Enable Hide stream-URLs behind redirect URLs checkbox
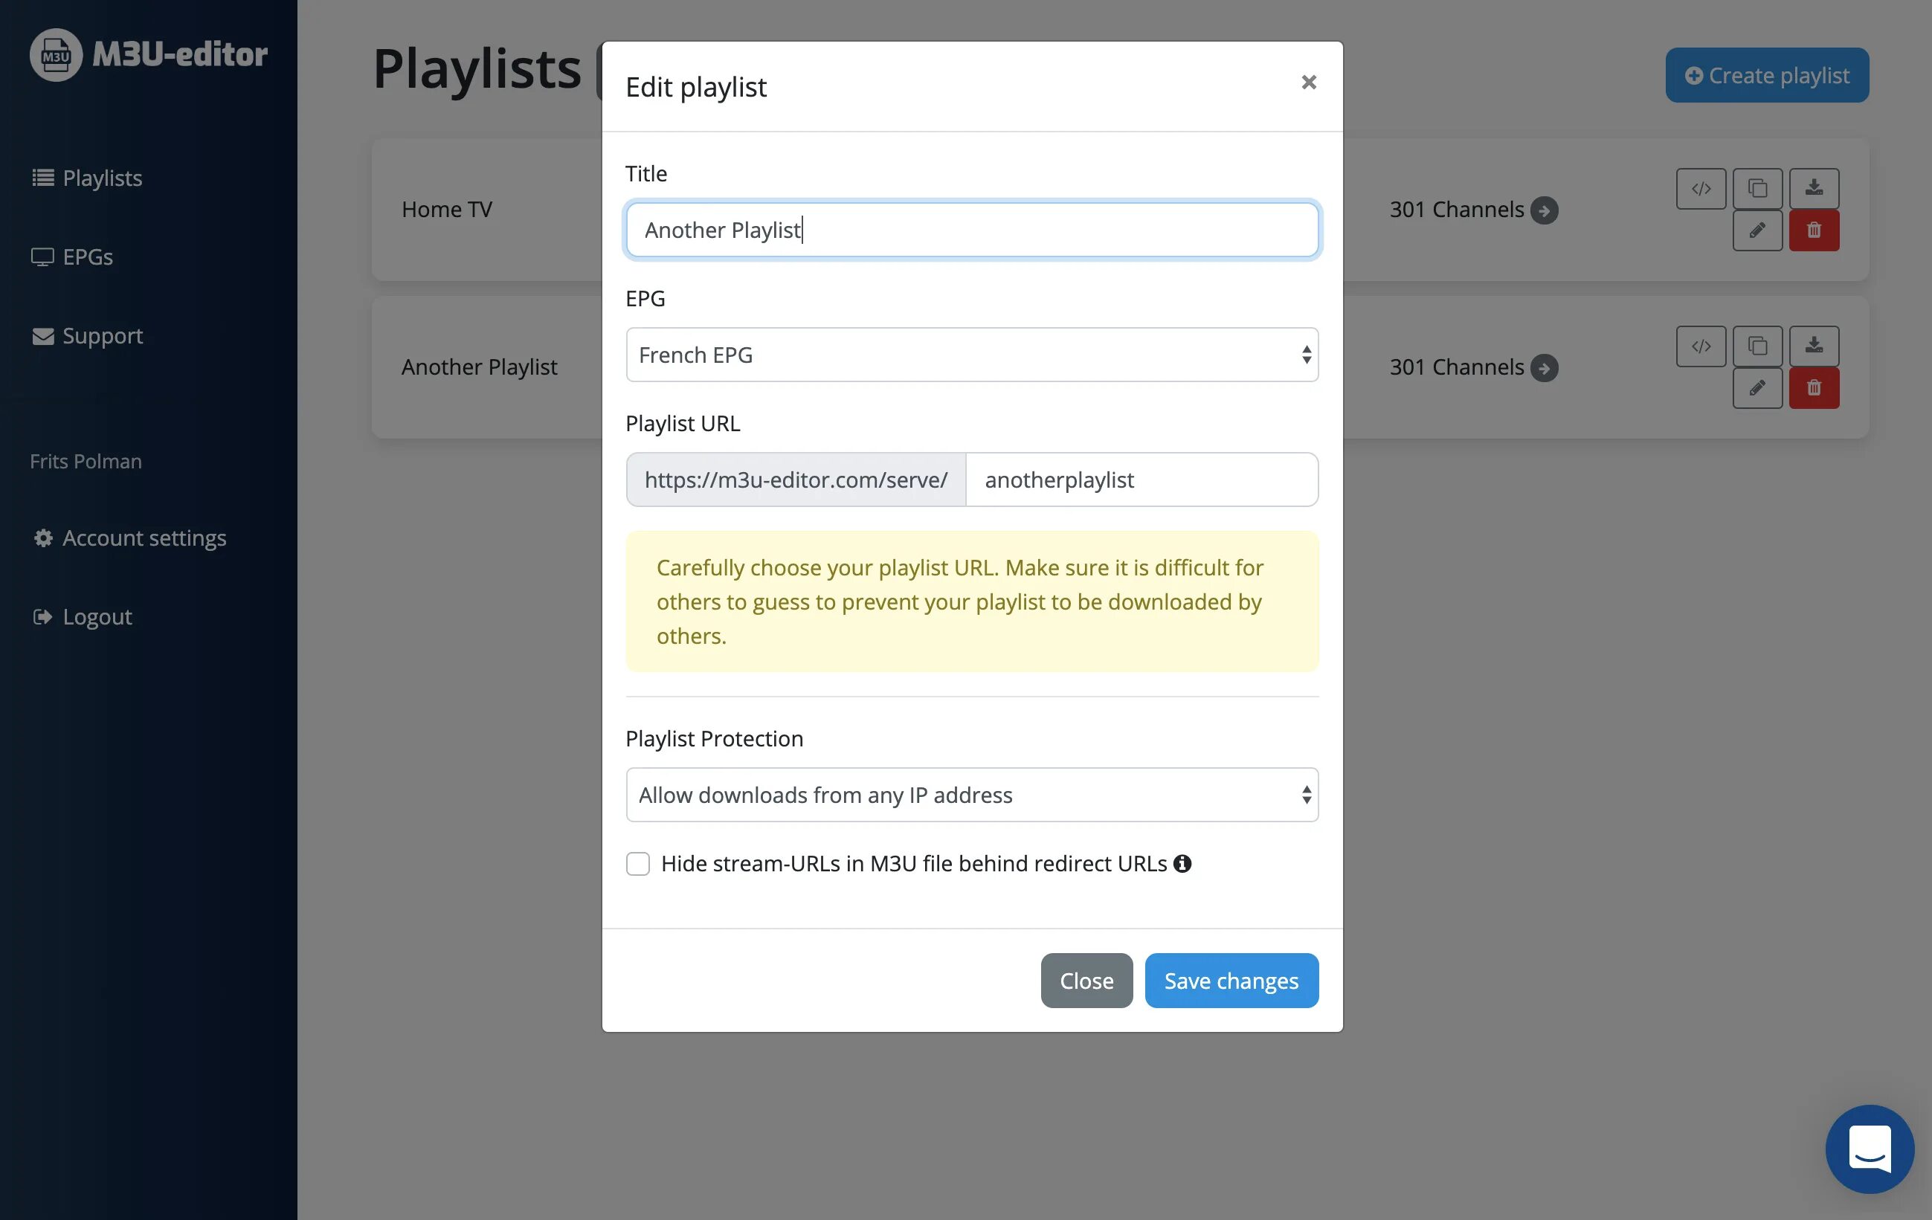 pyautogui.click(x=638, y=864)
